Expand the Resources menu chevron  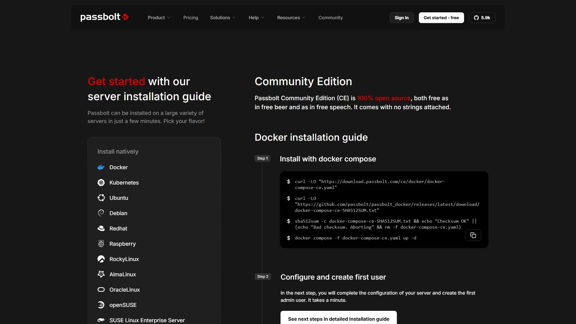tap(304, 18)
